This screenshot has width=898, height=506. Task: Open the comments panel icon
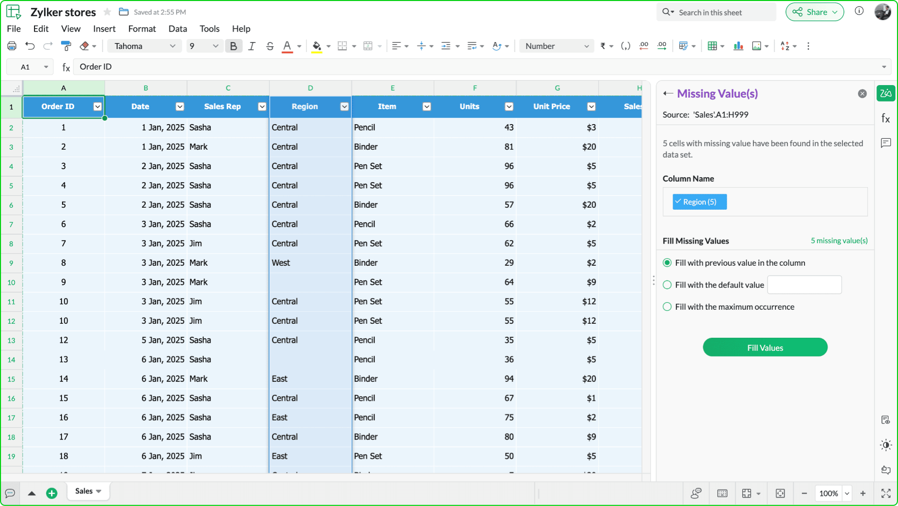(x=885, y=143)
